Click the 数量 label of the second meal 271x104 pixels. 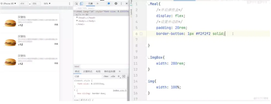(x=56, y=44)
